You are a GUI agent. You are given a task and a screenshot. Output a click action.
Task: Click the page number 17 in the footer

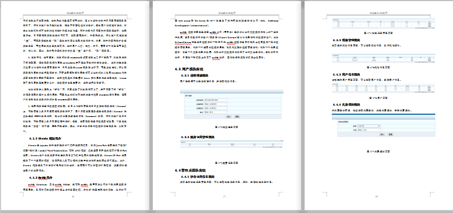coord(225,197)
